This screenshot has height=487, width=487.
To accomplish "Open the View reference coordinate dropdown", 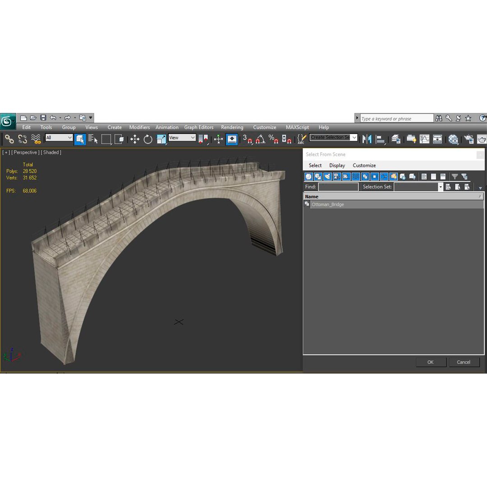I will [x=182, y=138].
